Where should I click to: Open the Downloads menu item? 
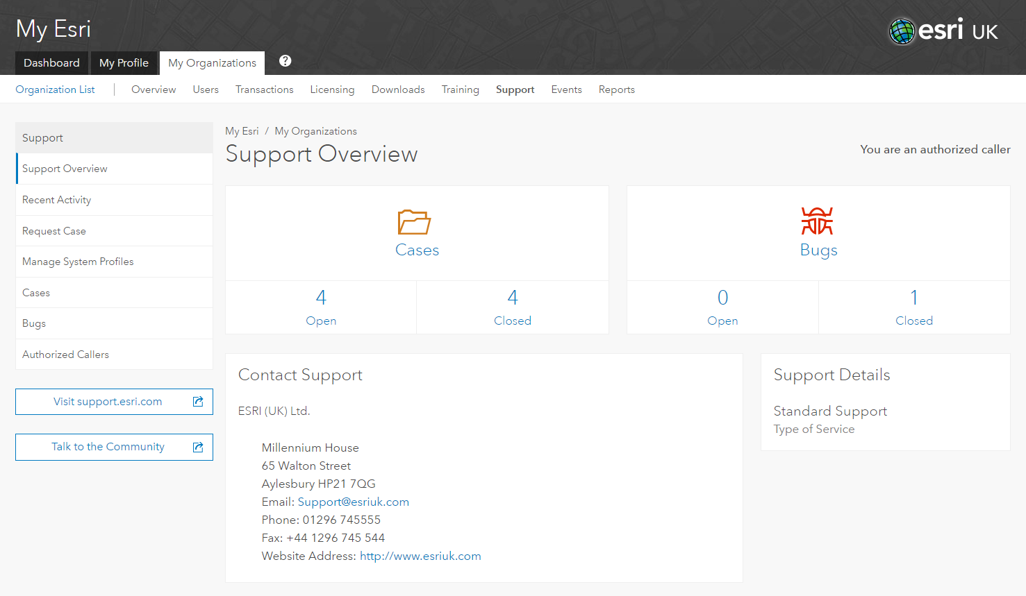click(x=398, y=90)
